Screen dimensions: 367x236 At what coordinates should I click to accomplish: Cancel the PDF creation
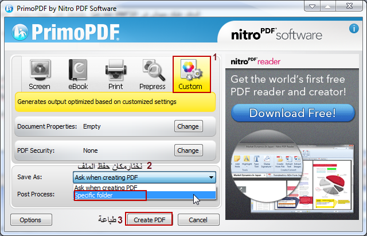click(x=198, y=220)
